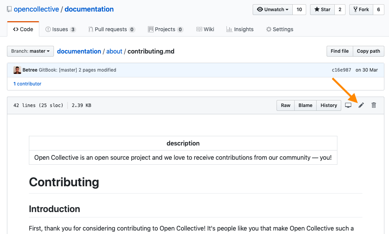Click the 2.39 KB file size
Viewport: 389px width, 234px height.
click(x=81, y=105)
